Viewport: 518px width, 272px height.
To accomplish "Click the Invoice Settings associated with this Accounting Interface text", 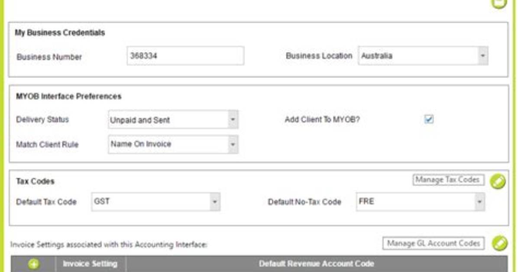I will [109, 245].
